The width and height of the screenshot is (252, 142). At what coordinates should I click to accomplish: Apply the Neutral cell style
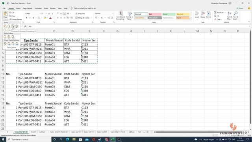tap(183, 14)
